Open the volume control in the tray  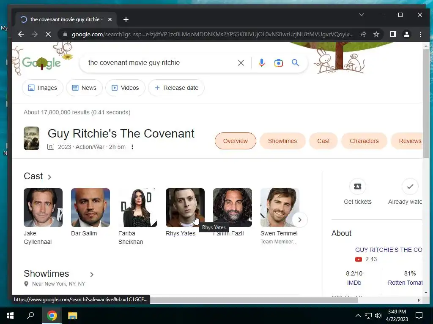coord(378,316)
